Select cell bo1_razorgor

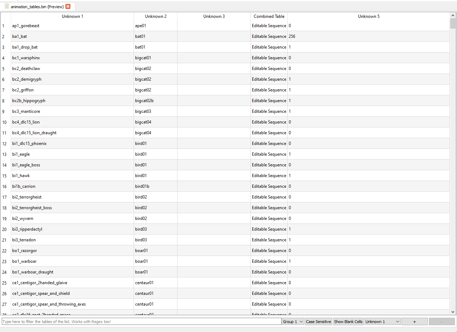click(73, 251)
